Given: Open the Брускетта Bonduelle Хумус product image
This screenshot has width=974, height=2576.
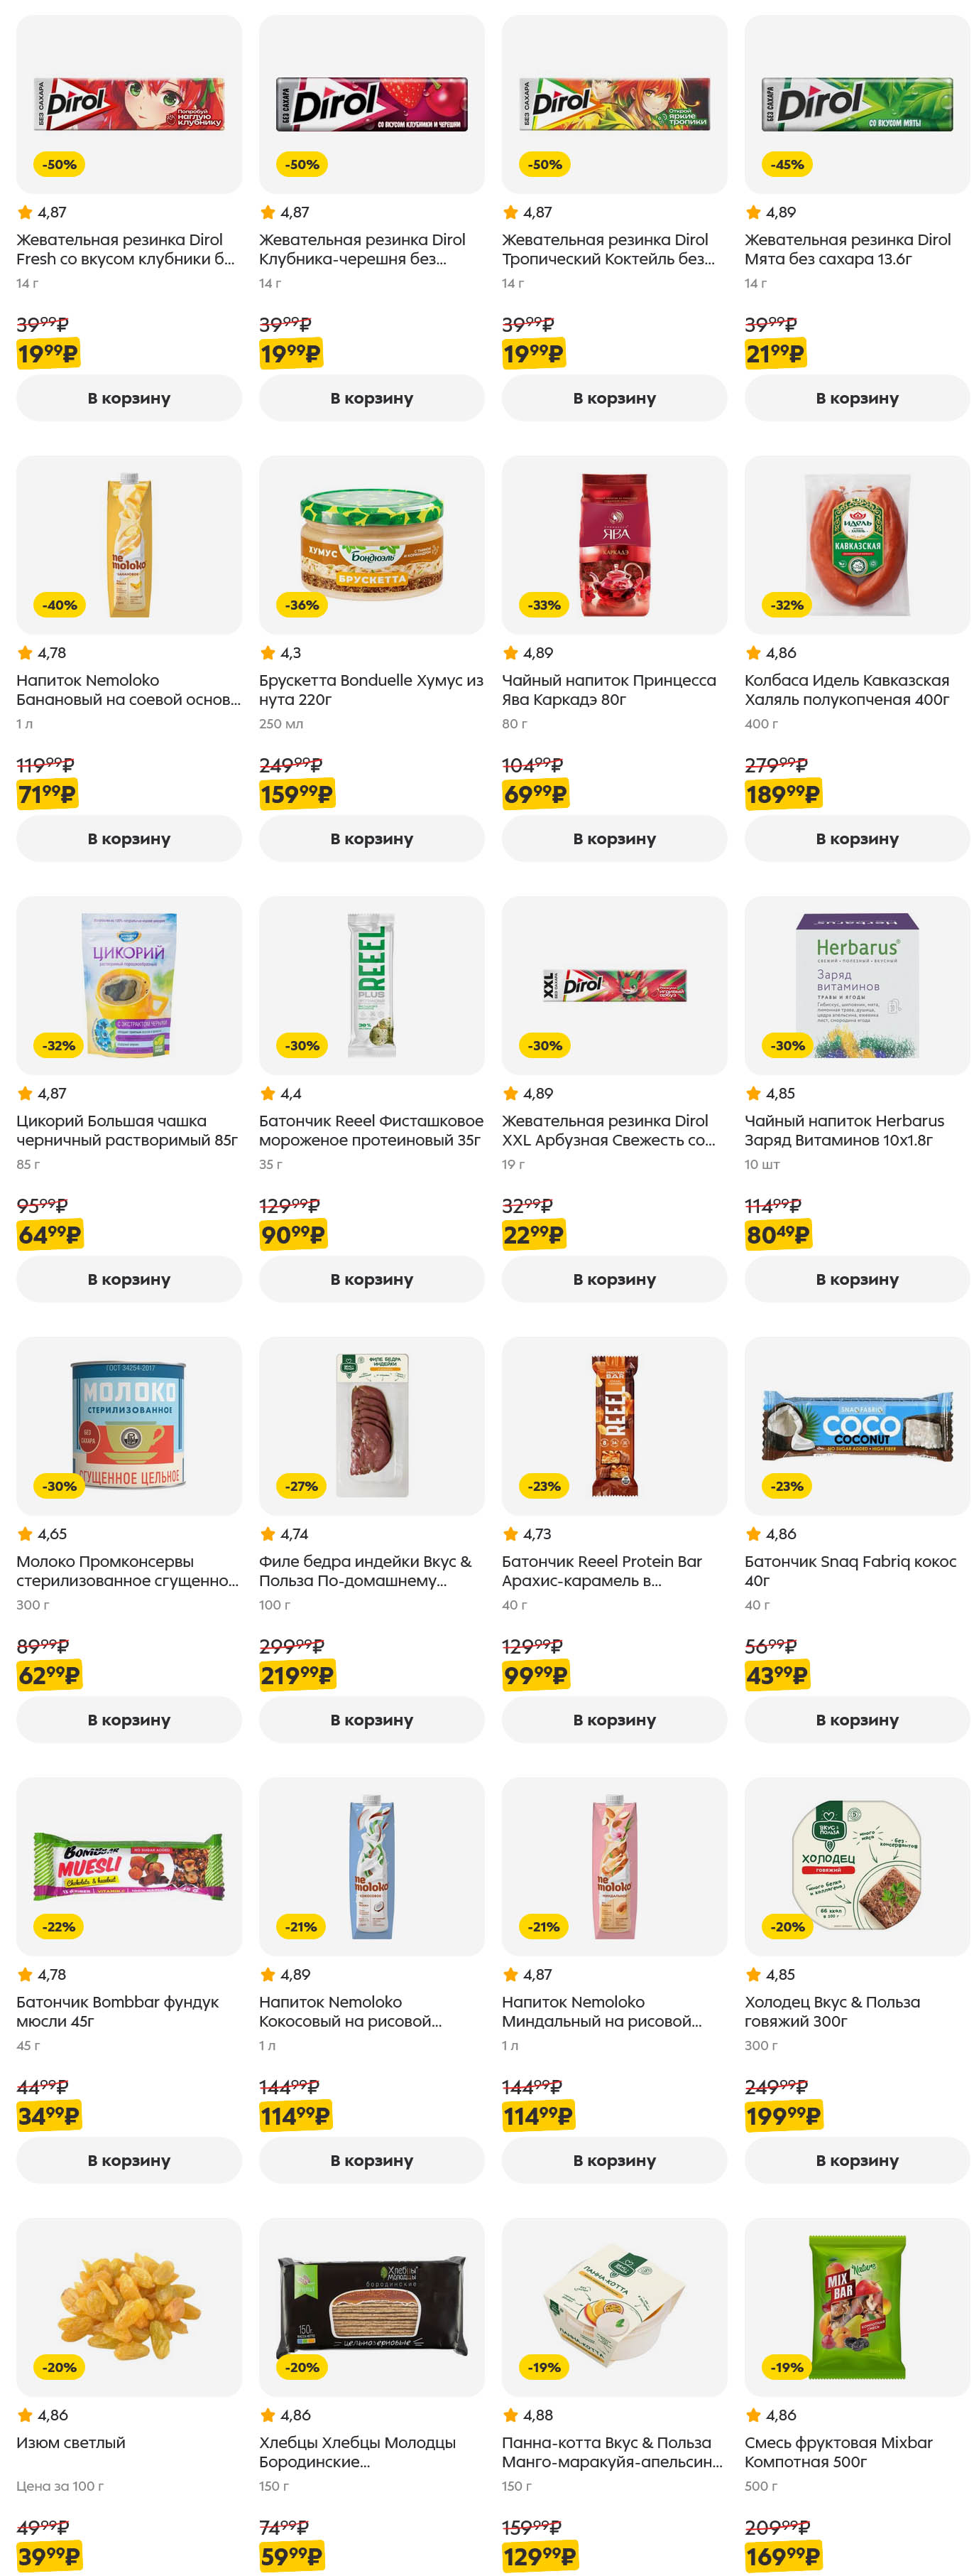Looking at the screenshot, I should pos(371,545).
